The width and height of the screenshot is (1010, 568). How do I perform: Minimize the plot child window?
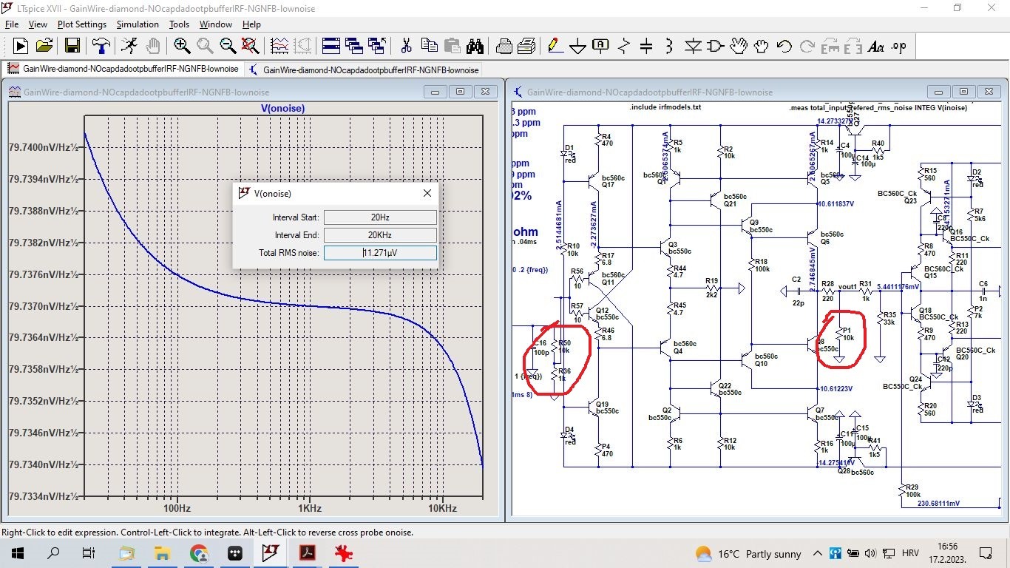[435, 92]
